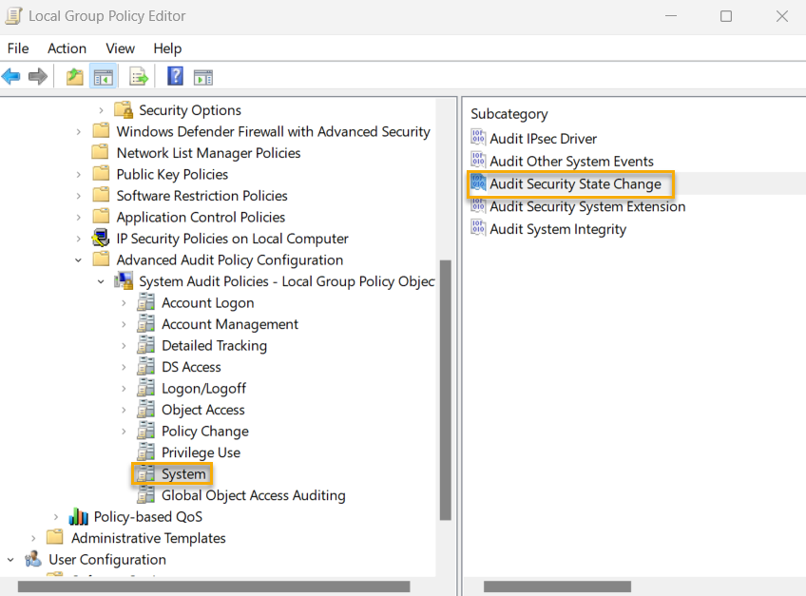The image size is (806, 596).
Task: Click the Show/Hide Action Pane icon
Action: (202, 76)
